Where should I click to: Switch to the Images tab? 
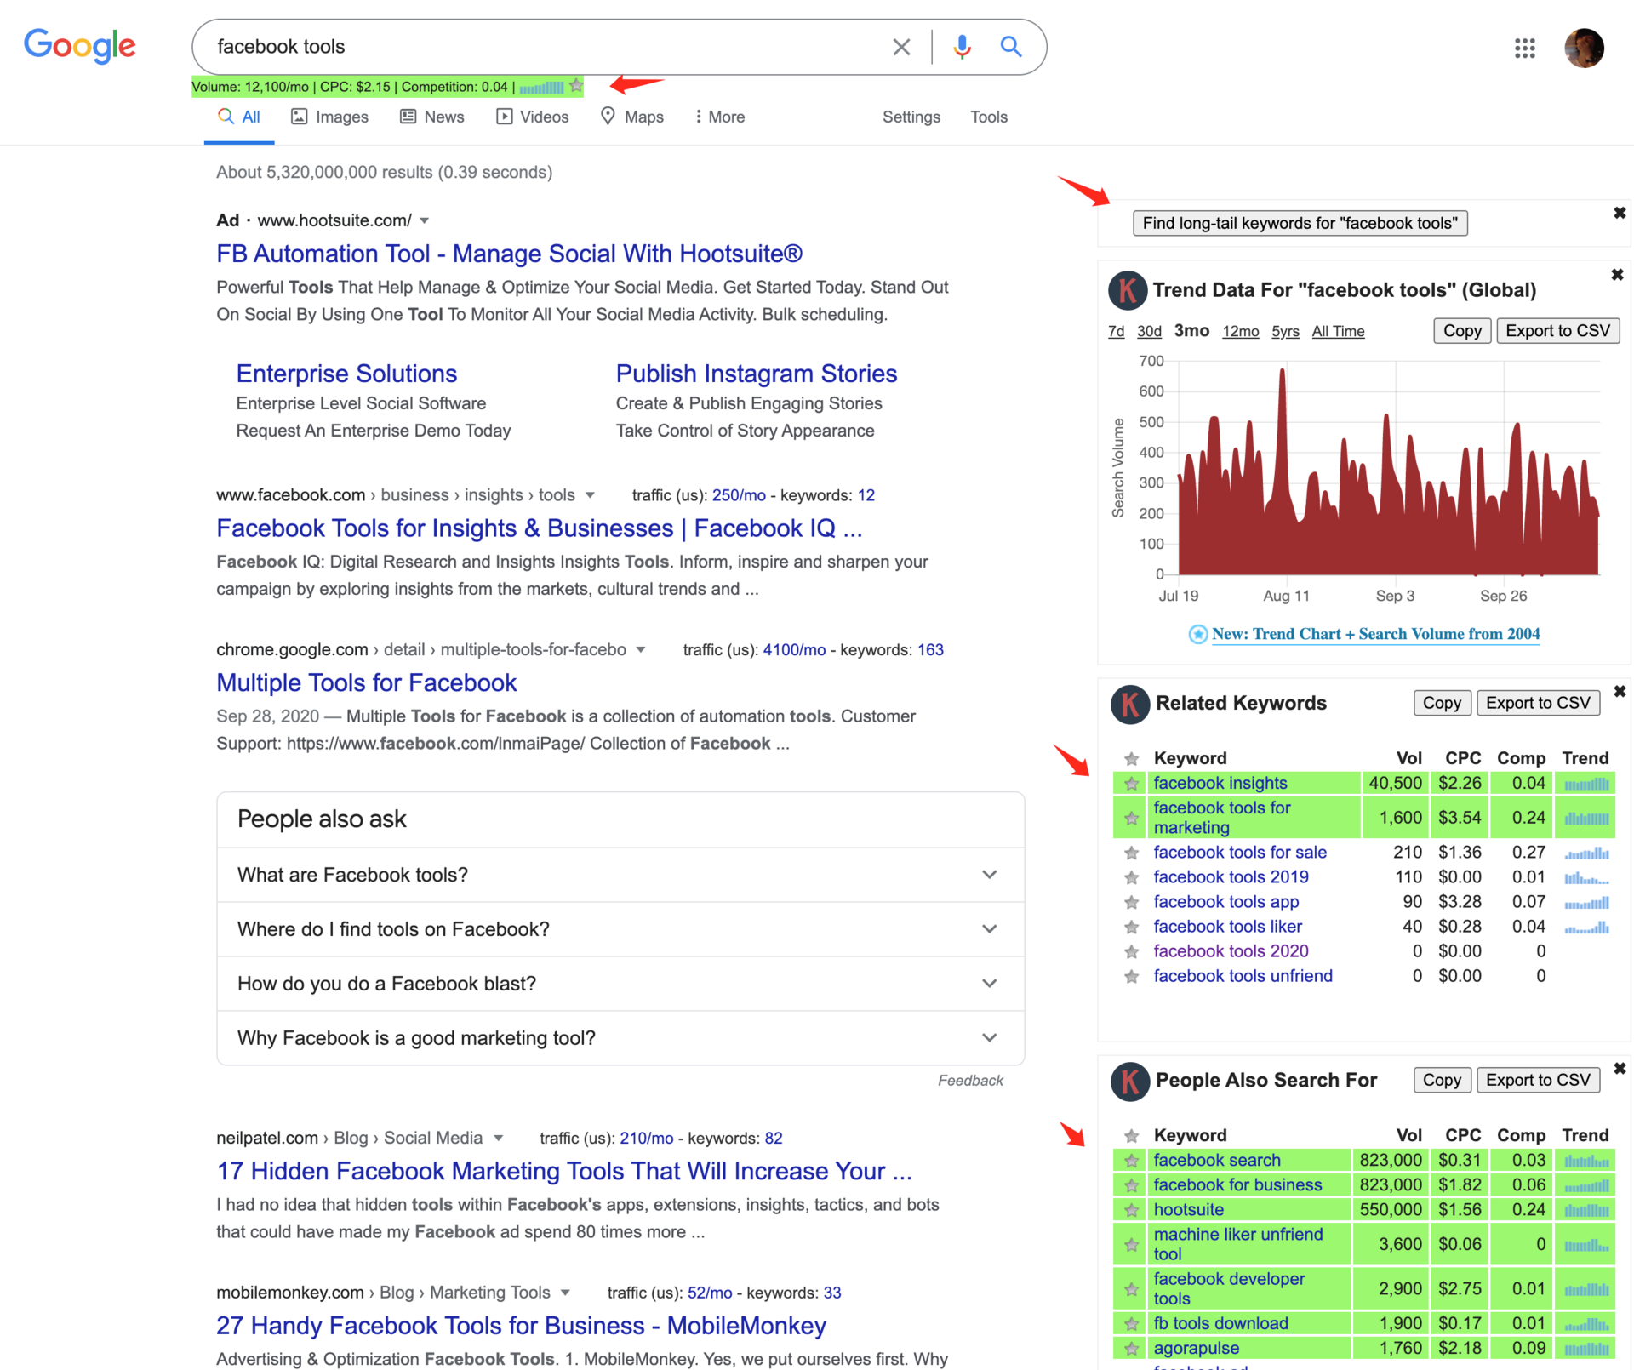[x=329, y=117]
